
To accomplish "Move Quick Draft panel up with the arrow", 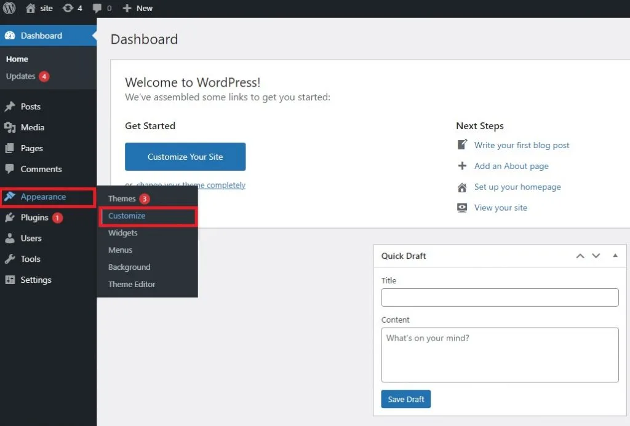I will pyautogui.click(x=580, y=256).
